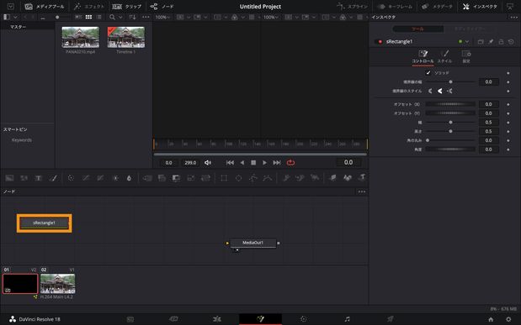Click the Offset X value field
The width and height of the screenshot is (521, 325).
488,104
